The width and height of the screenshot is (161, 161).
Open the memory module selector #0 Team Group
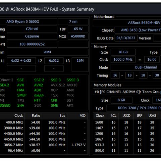point(127,92)
